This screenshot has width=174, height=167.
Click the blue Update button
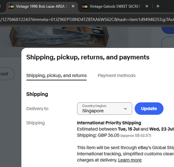(x=149, y=109)
